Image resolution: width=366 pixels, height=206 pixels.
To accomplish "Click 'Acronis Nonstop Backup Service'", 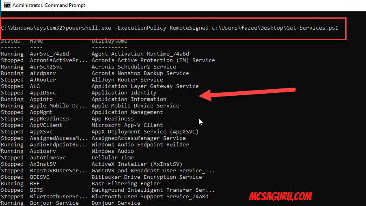I will 140,73.
